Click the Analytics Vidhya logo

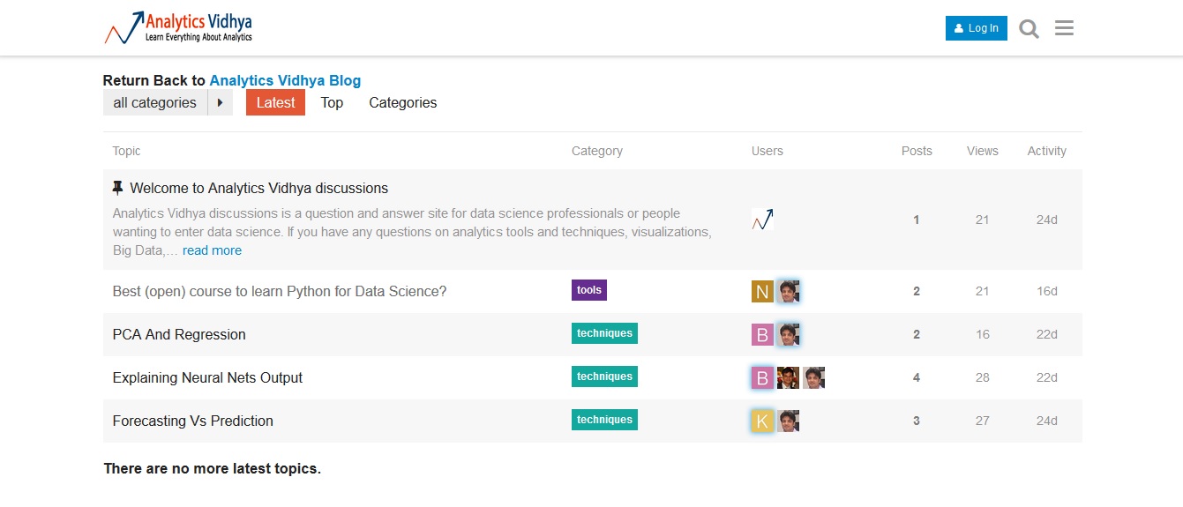[178, 28]
